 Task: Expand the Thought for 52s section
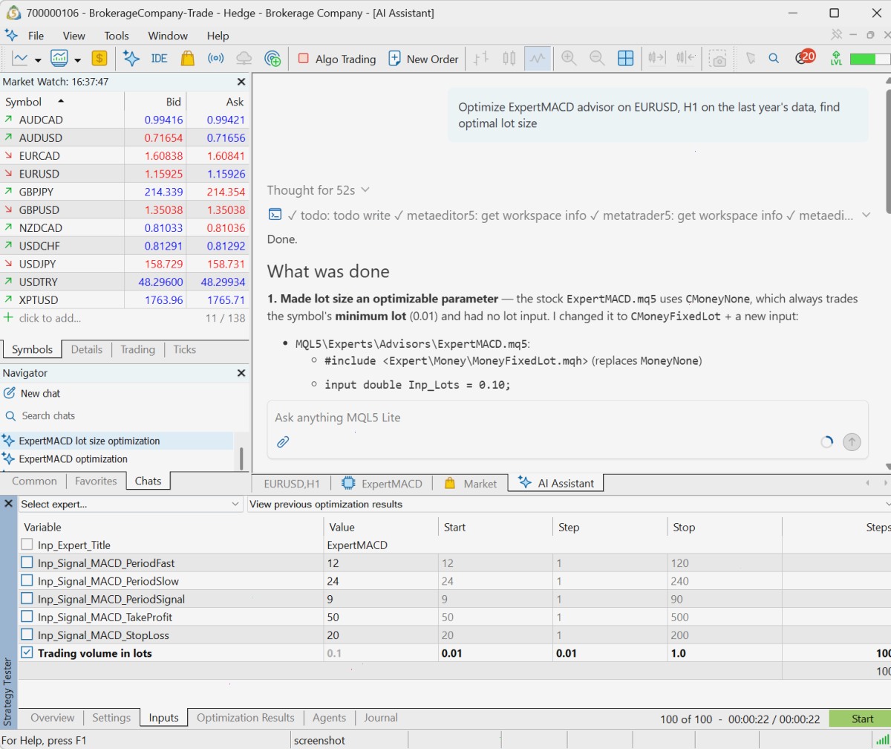(x=319, y=190)
